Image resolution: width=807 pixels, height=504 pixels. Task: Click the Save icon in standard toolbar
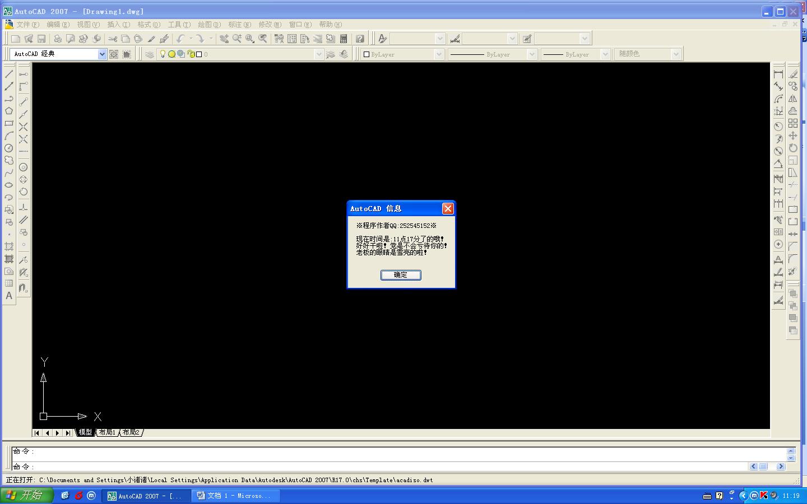41,39
